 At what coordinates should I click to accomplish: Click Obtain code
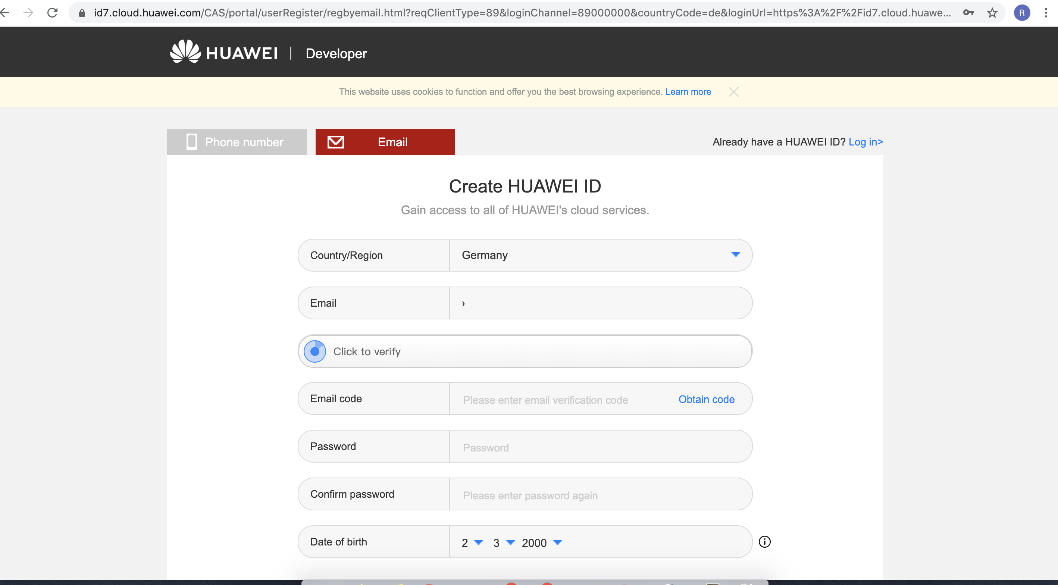coord(706,399)
